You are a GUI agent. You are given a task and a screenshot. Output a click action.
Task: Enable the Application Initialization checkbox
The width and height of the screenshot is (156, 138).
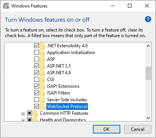36,52
